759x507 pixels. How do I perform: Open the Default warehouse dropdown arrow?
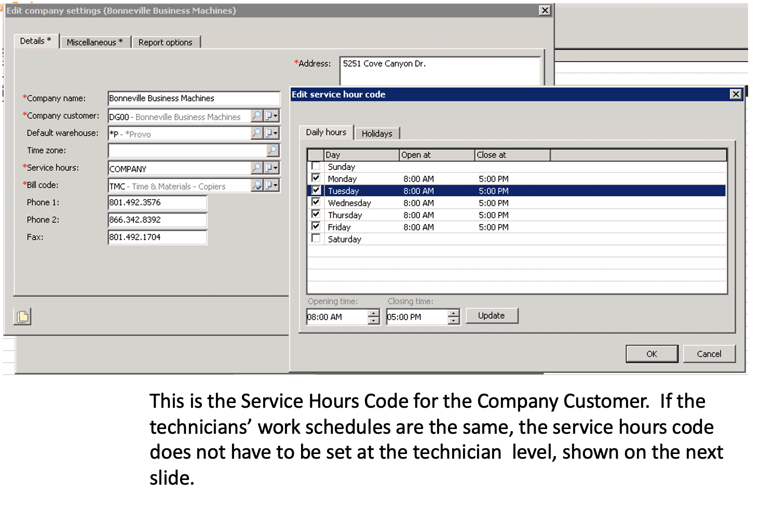pos(275,134)
